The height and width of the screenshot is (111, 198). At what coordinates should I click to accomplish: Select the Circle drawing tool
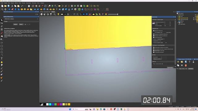2,49
